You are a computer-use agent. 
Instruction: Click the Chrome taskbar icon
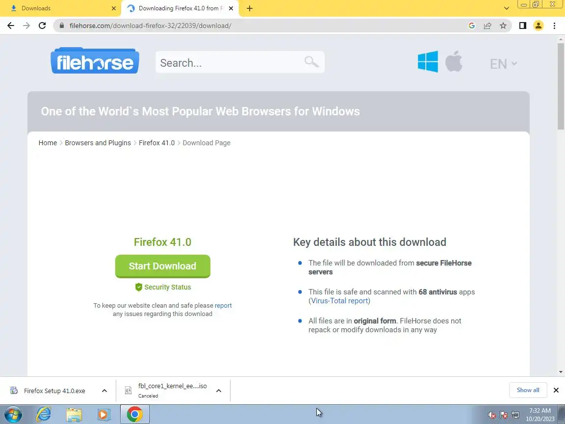pos(134,414)
